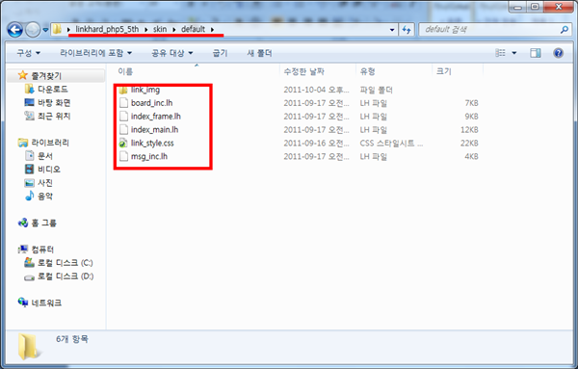Select the link_style.css file
The width and height of the screenshot is (578, 369).
[x=152, y=143]
